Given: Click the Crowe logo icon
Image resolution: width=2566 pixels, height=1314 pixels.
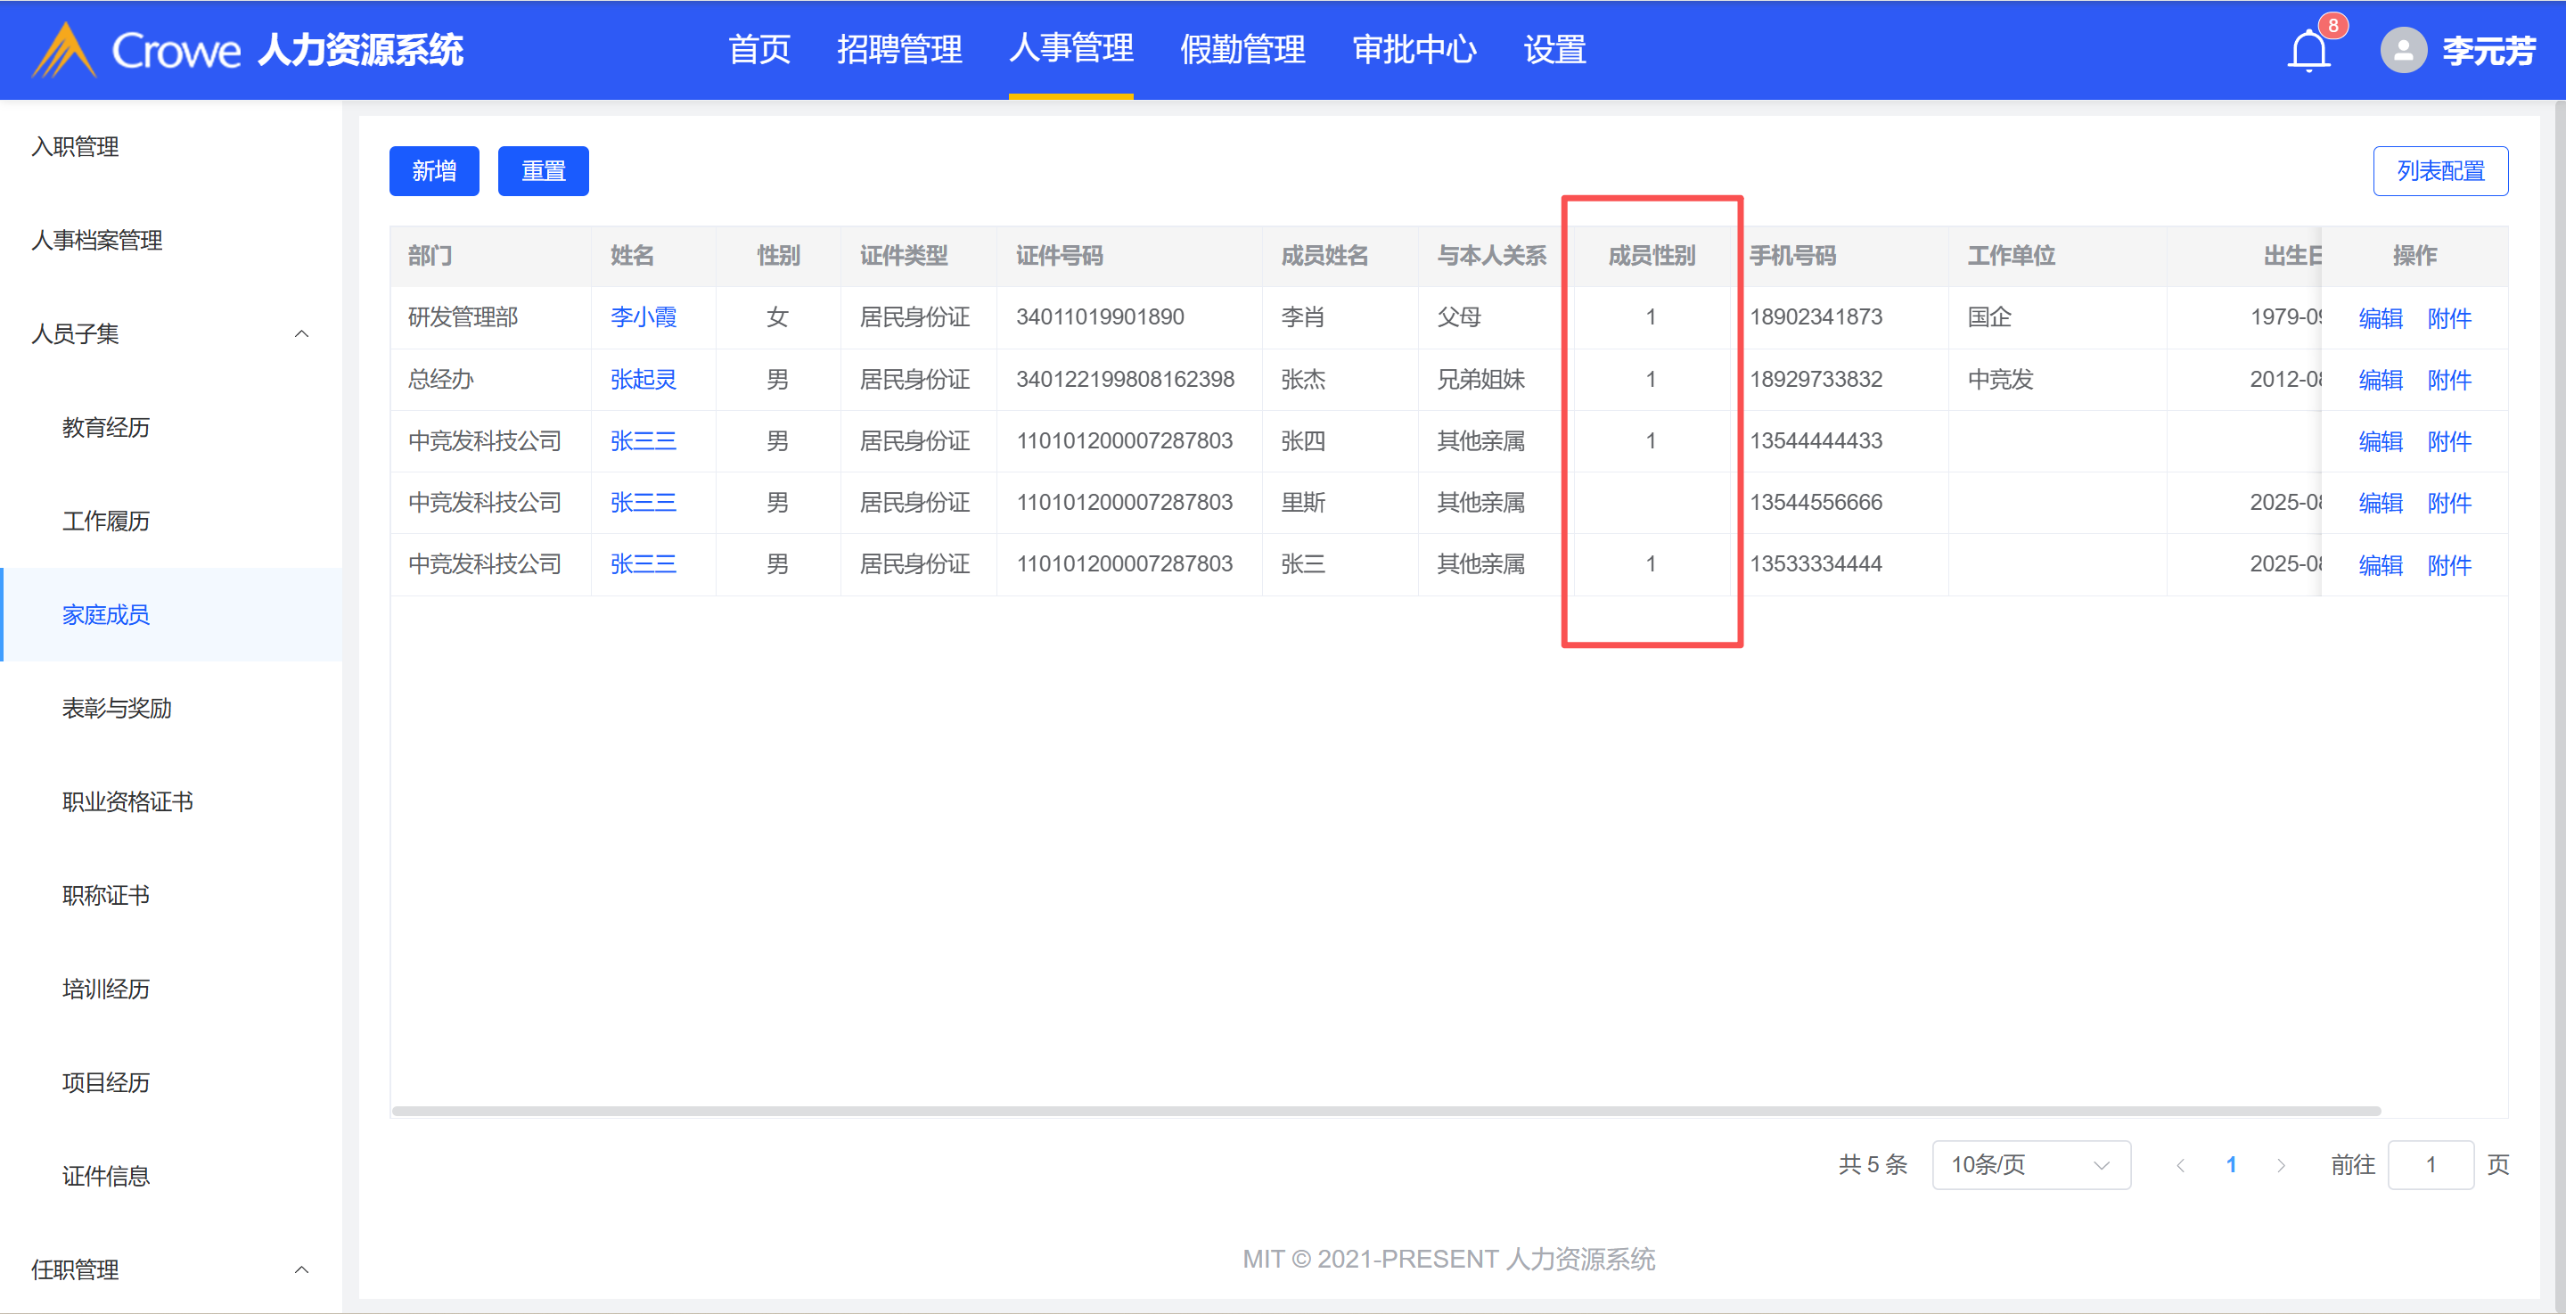Looking at the screenshot, I should click(64, 51).
